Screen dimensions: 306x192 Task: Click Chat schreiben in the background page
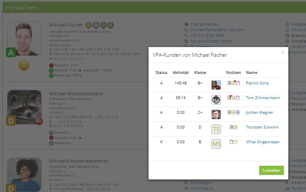coord(204,24)
